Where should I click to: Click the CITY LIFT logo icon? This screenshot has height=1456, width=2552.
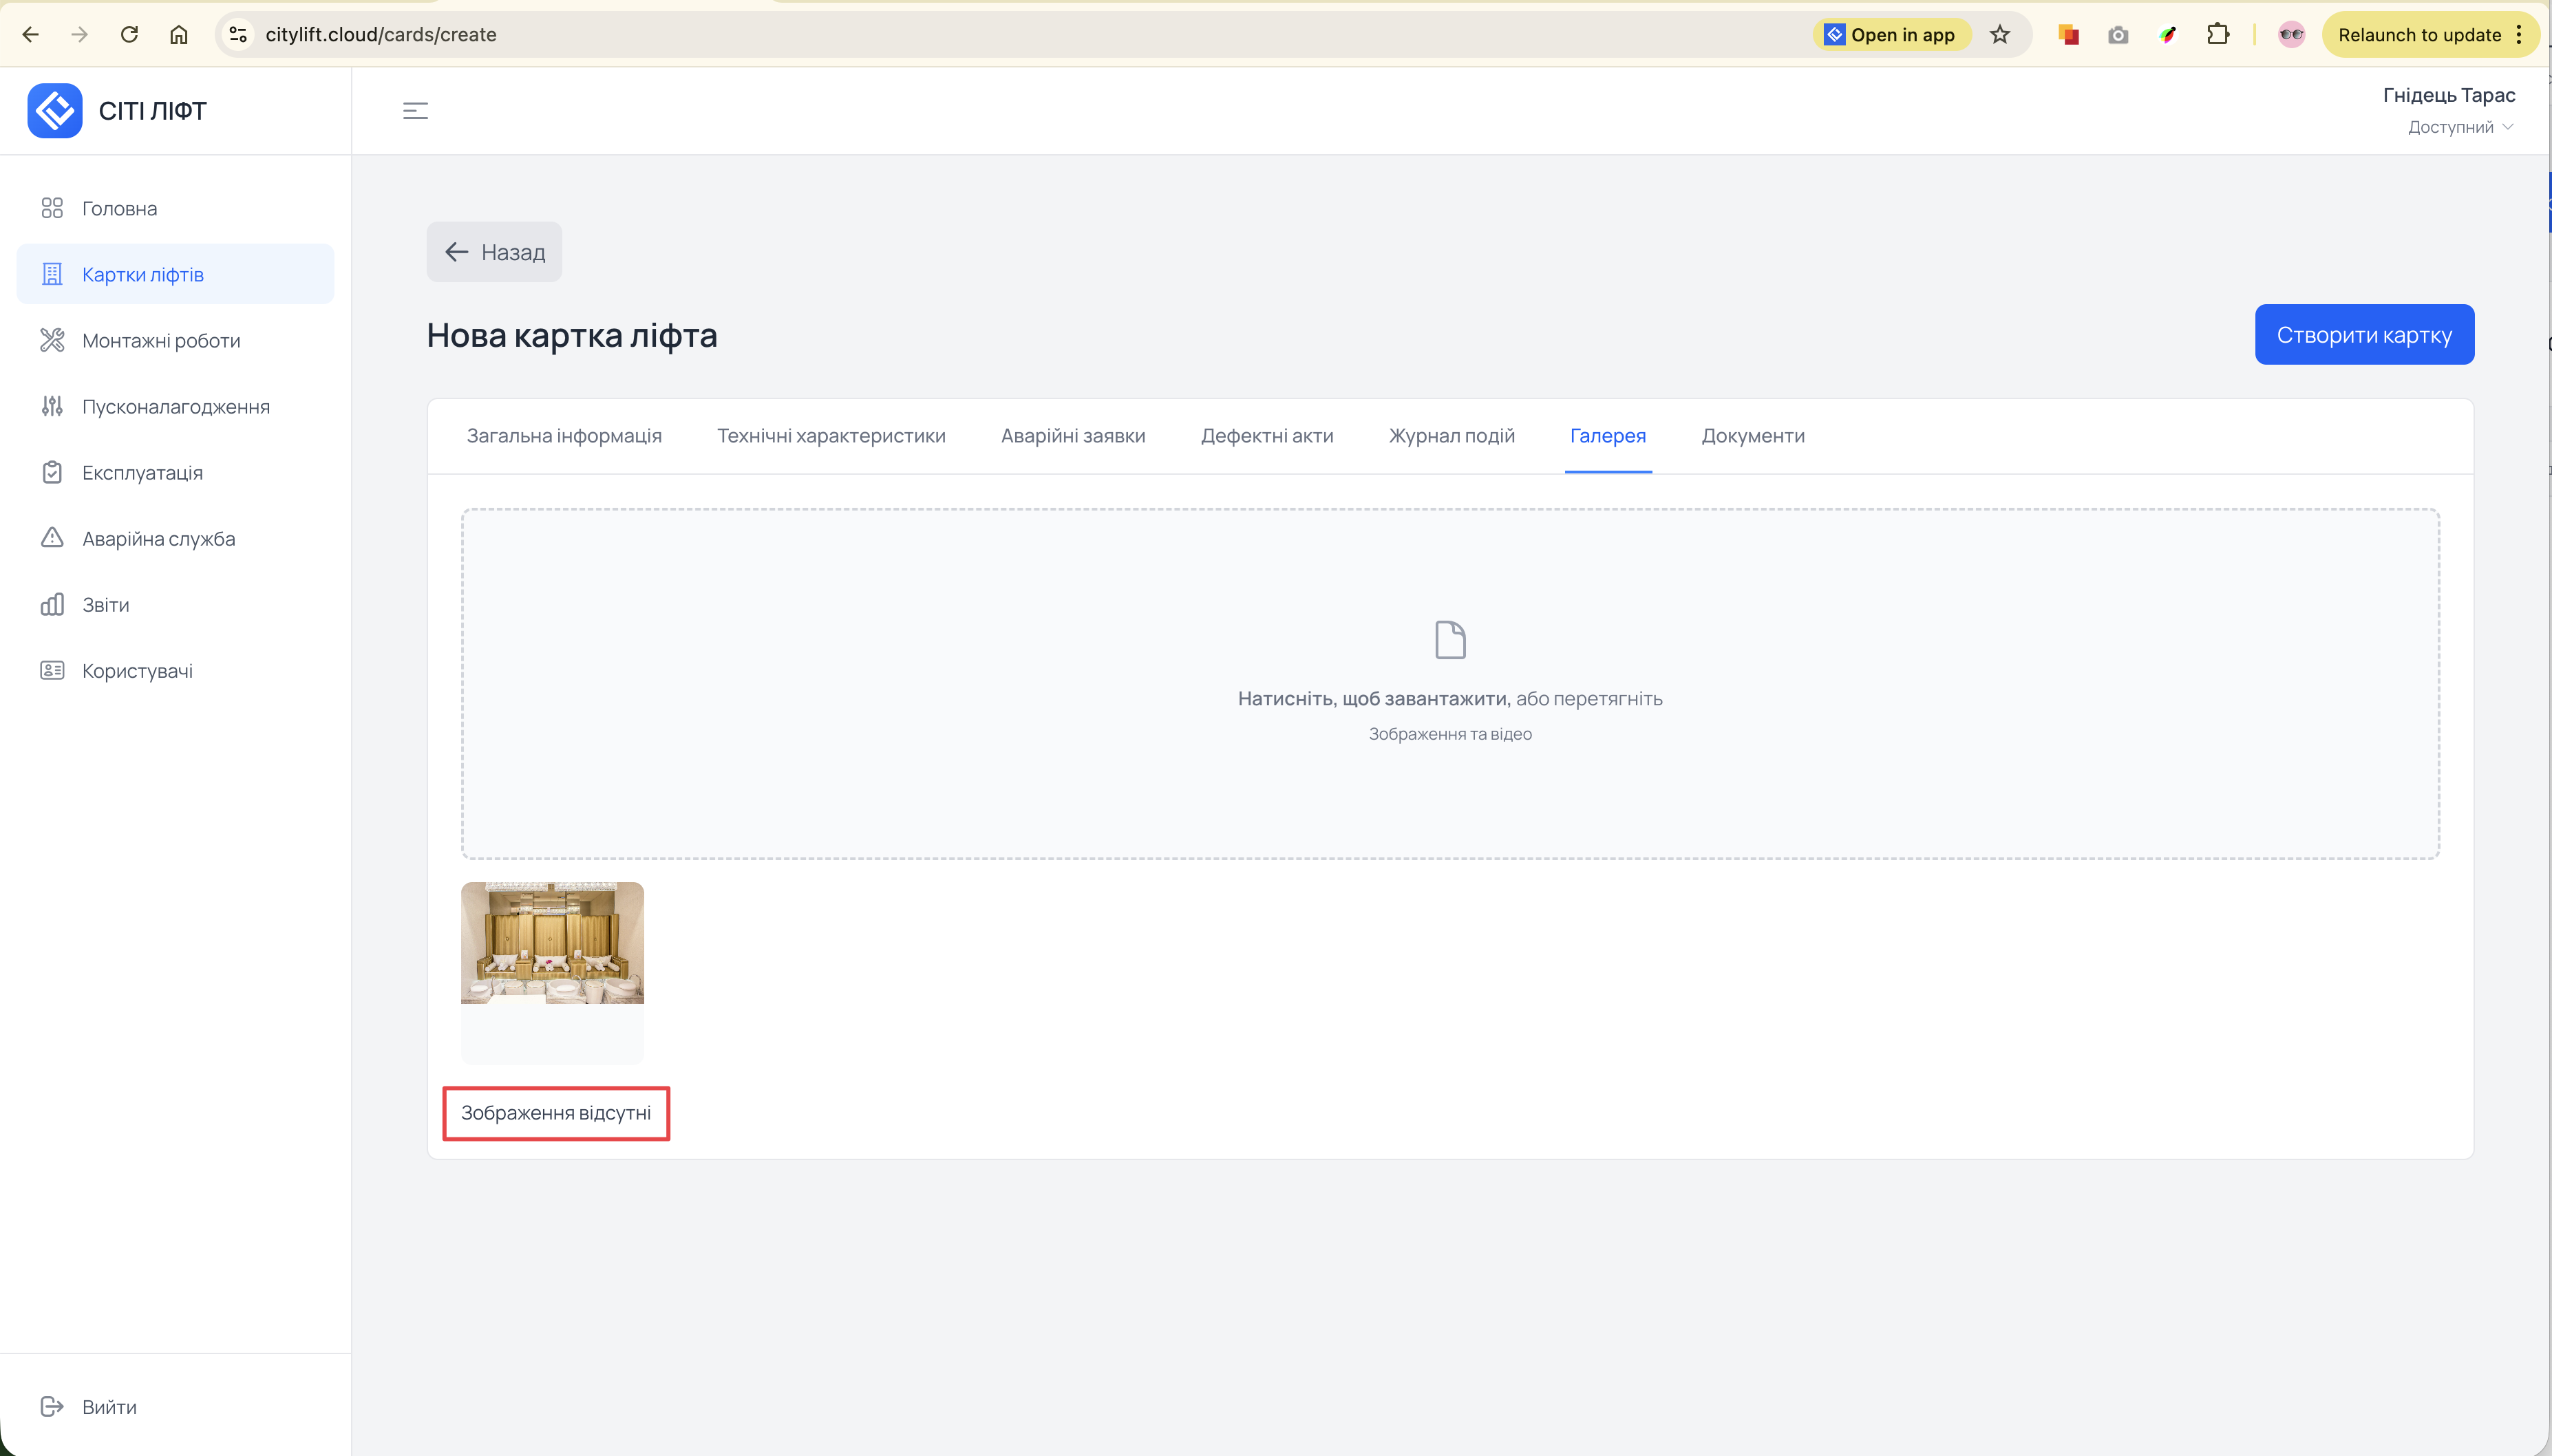(55, 111)
